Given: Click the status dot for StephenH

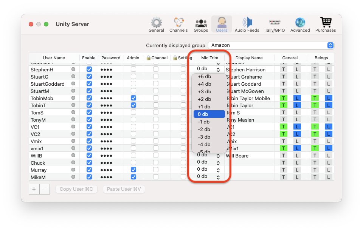Looking at the screenshot, I should [x=73, y=69].
